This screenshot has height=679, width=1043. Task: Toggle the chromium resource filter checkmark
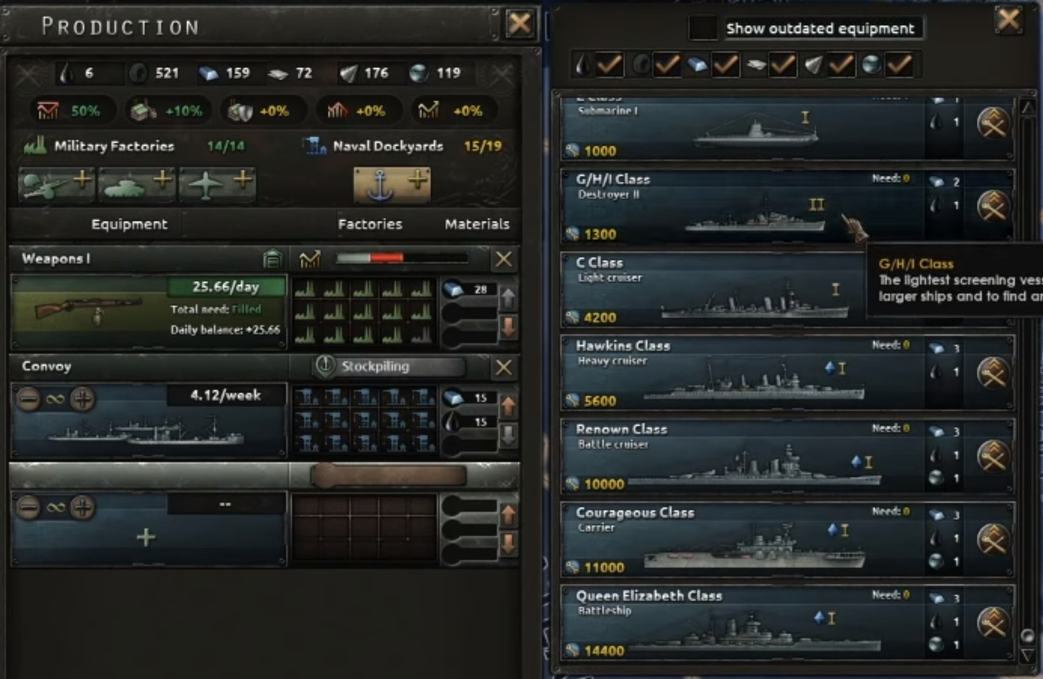pyautogui.click(x=898, y=65)
